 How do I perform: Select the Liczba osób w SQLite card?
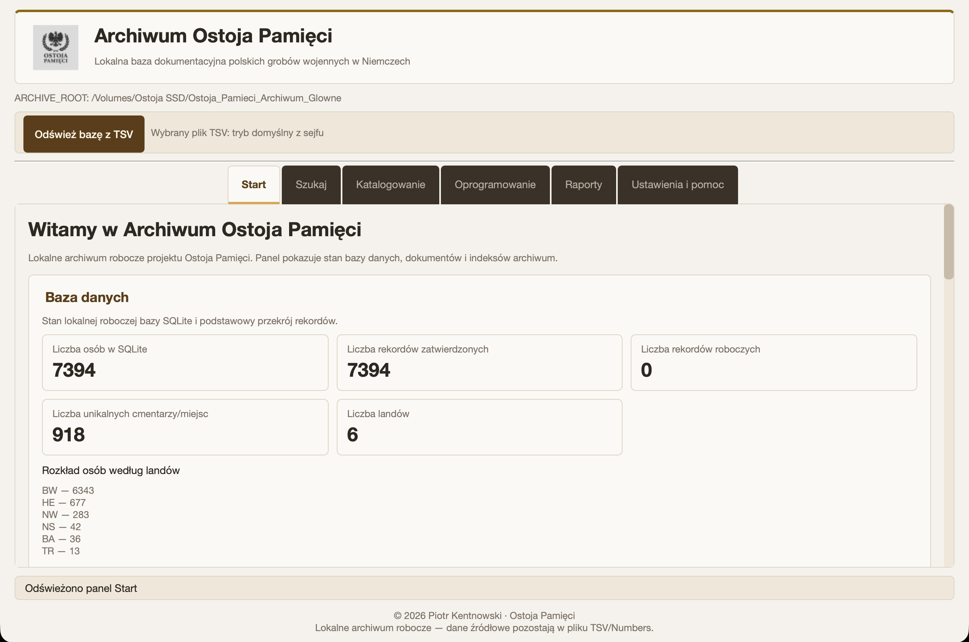[x=185, y=363]
